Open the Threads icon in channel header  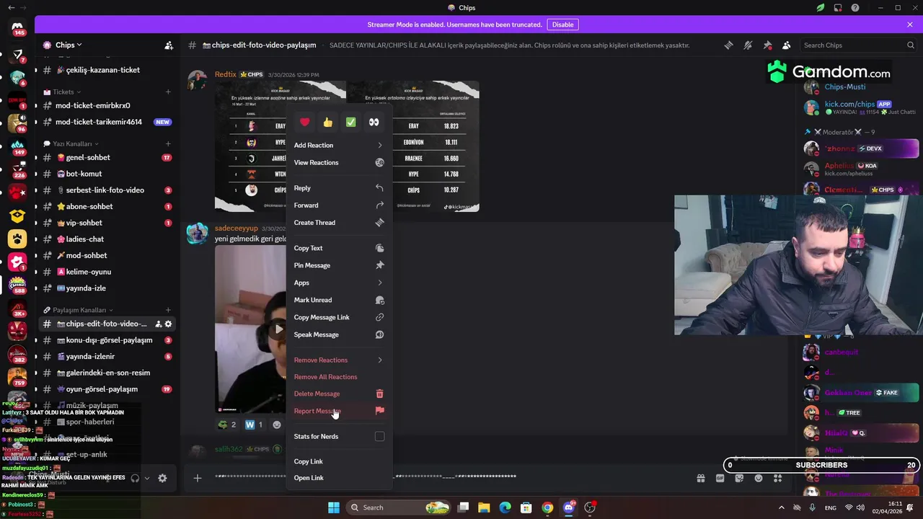click(729, 45)
